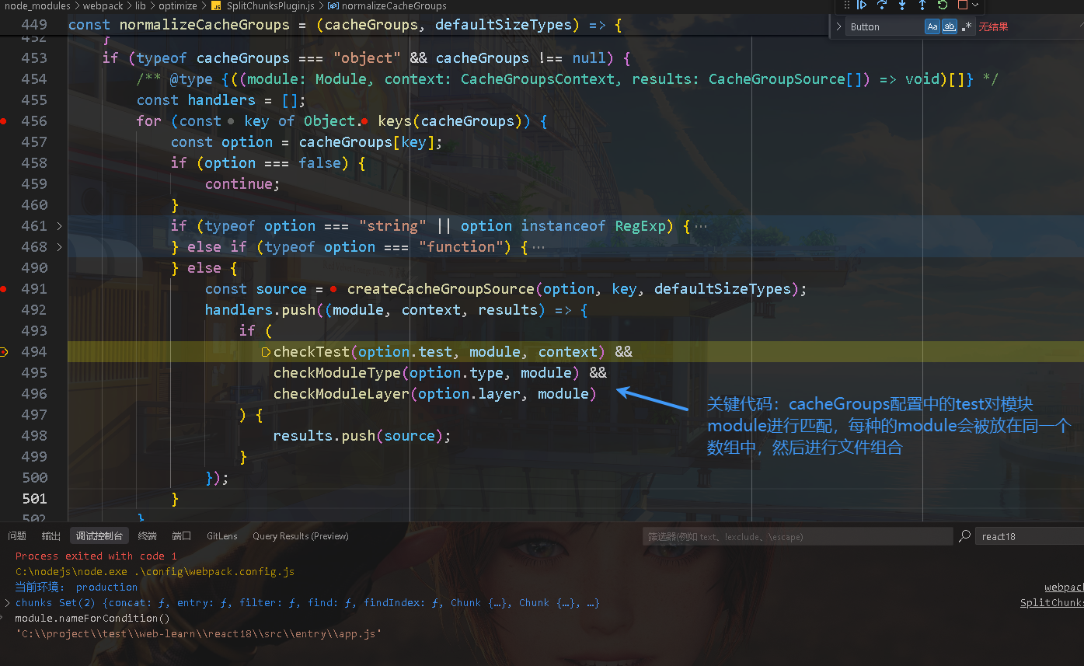
Task: Switch to the 输出 panel tab
Action: (x=51, y=536)
